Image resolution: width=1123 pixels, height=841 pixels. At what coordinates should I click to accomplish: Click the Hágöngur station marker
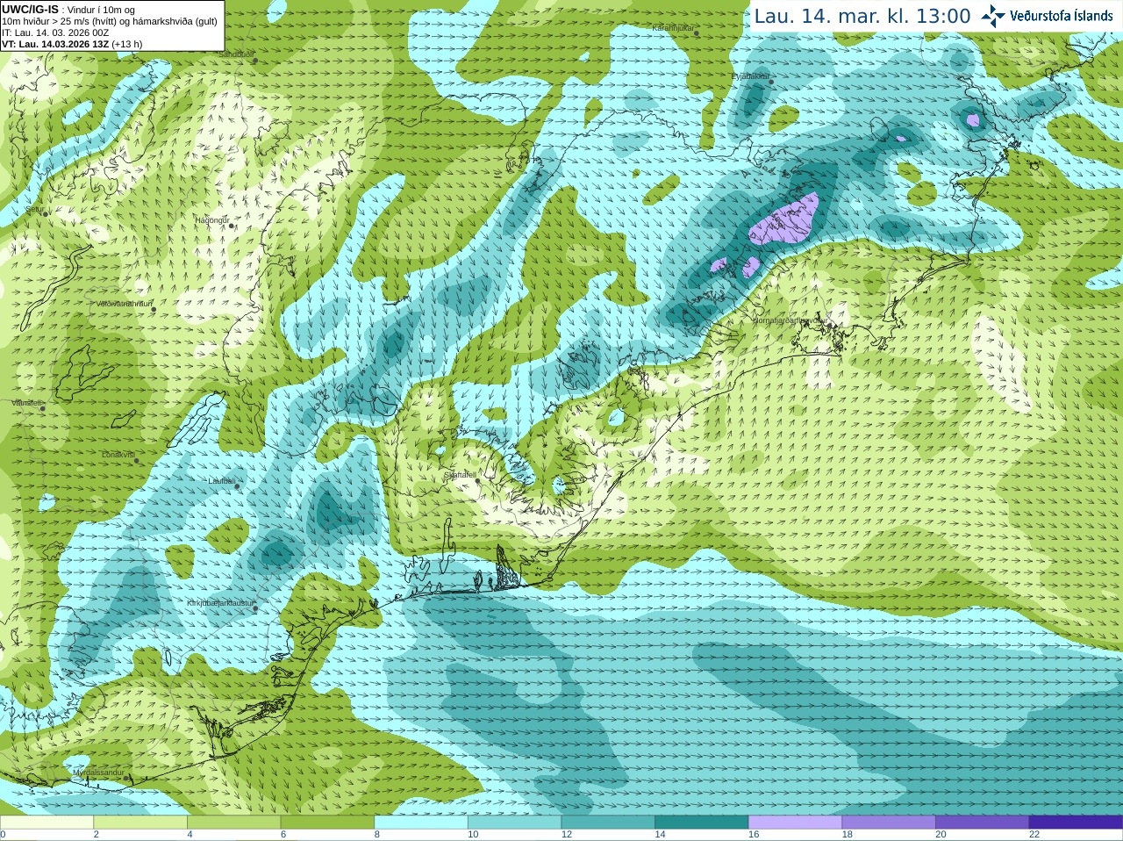(232, 226)
